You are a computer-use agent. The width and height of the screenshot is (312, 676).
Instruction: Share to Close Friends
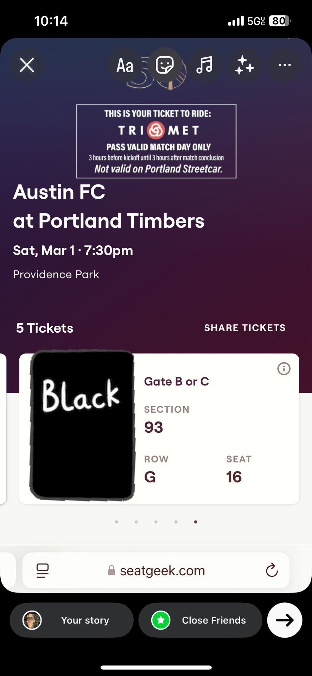[200, 620]
